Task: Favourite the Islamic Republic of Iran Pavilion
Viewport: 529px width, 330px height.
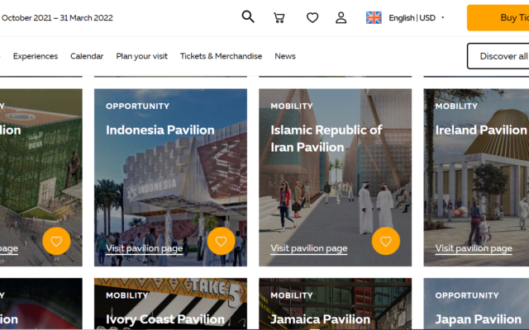Action: pyautogui.click(x=386, y=241)
